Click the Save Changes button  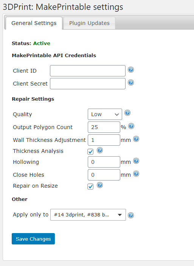click(x=33, y=239)
